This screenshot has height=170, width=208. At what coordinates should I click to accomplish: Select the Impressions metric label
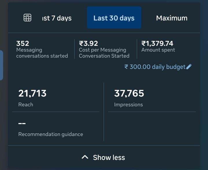click(128, 105)
